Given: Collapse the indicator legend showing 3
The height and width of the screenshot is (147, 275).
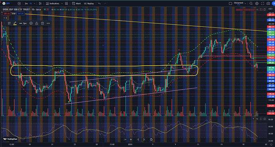Looking at the screenshot, I should (x=5, y=18).
